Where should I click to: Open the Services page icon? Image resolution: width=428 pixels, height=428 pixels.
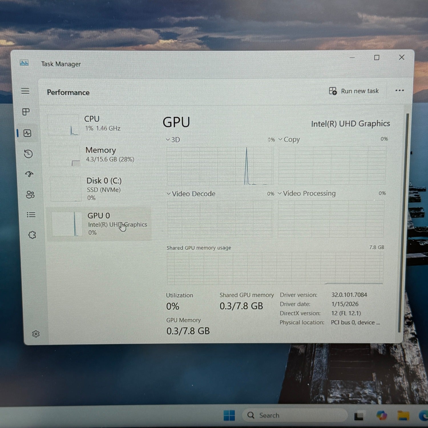(32, 235)
